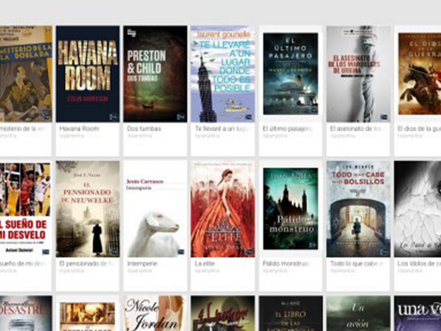Screen dimensions: 441x331
Task: Open La elite red dress cover
Action: [223, 209]
